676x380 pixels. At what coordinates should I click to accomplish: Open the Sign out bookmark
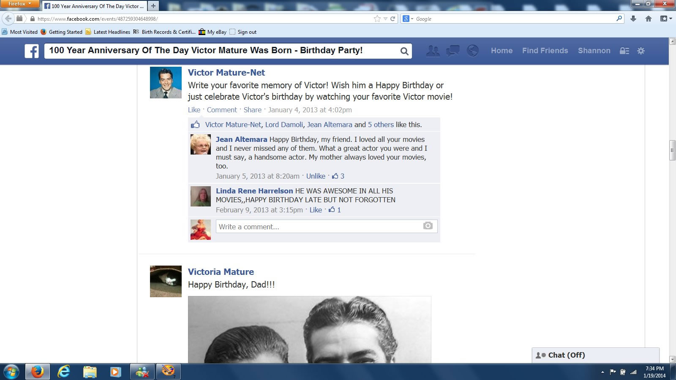[x=243, y=32]
